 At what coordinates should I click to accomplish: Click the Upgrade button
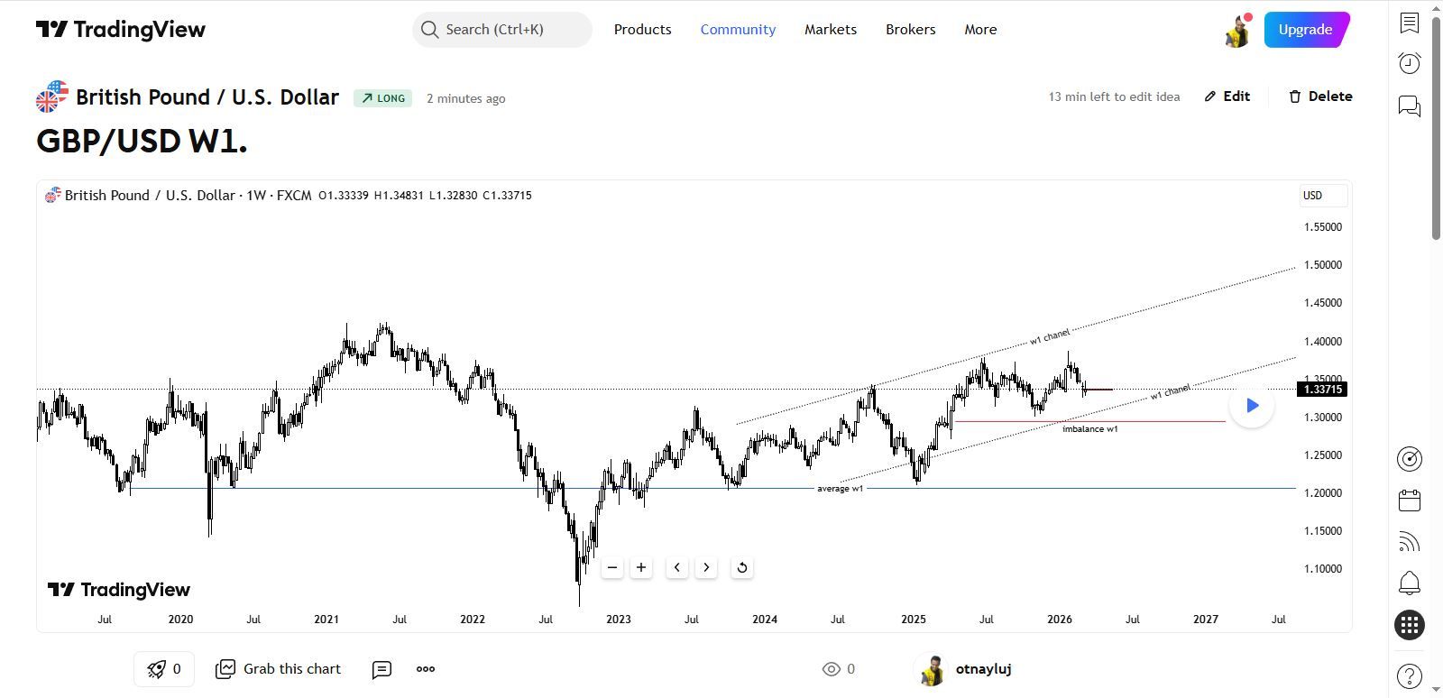(1305, 30)
